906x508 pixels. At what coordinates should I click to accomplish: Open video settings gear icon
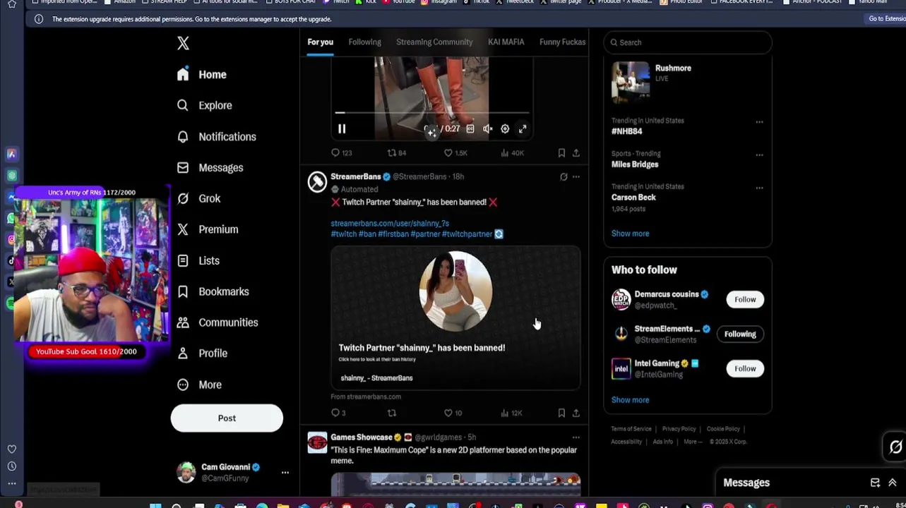click(x=505, y=129)
